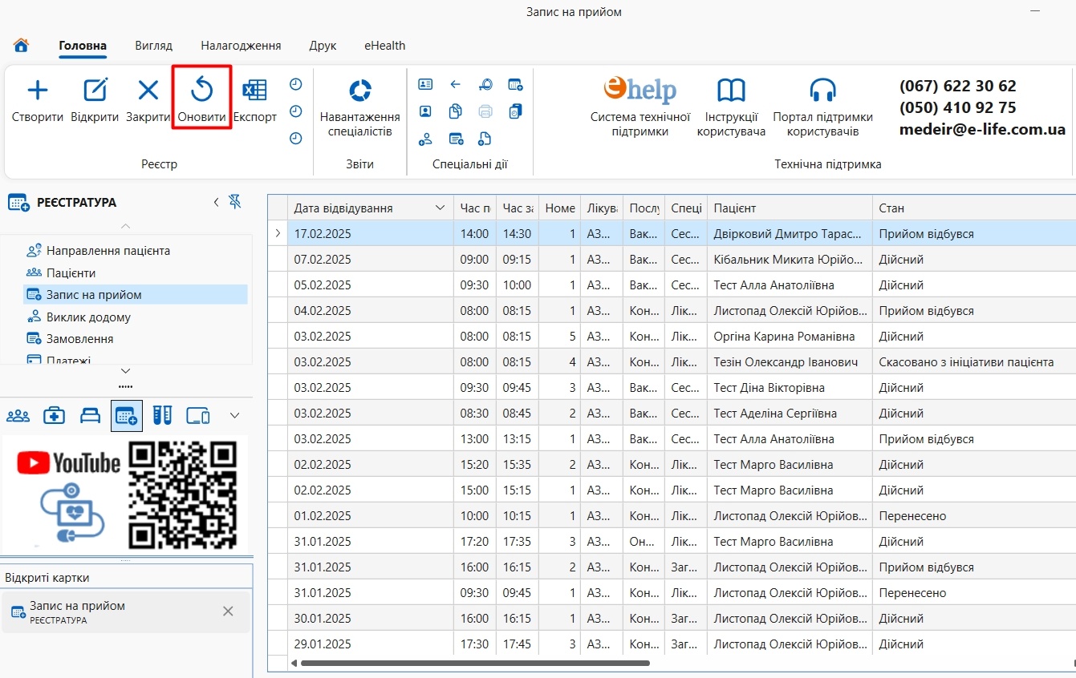Open the eHealth ribbon tab
The height and width of the screenshot is (678, 1076).
point(384,46)
